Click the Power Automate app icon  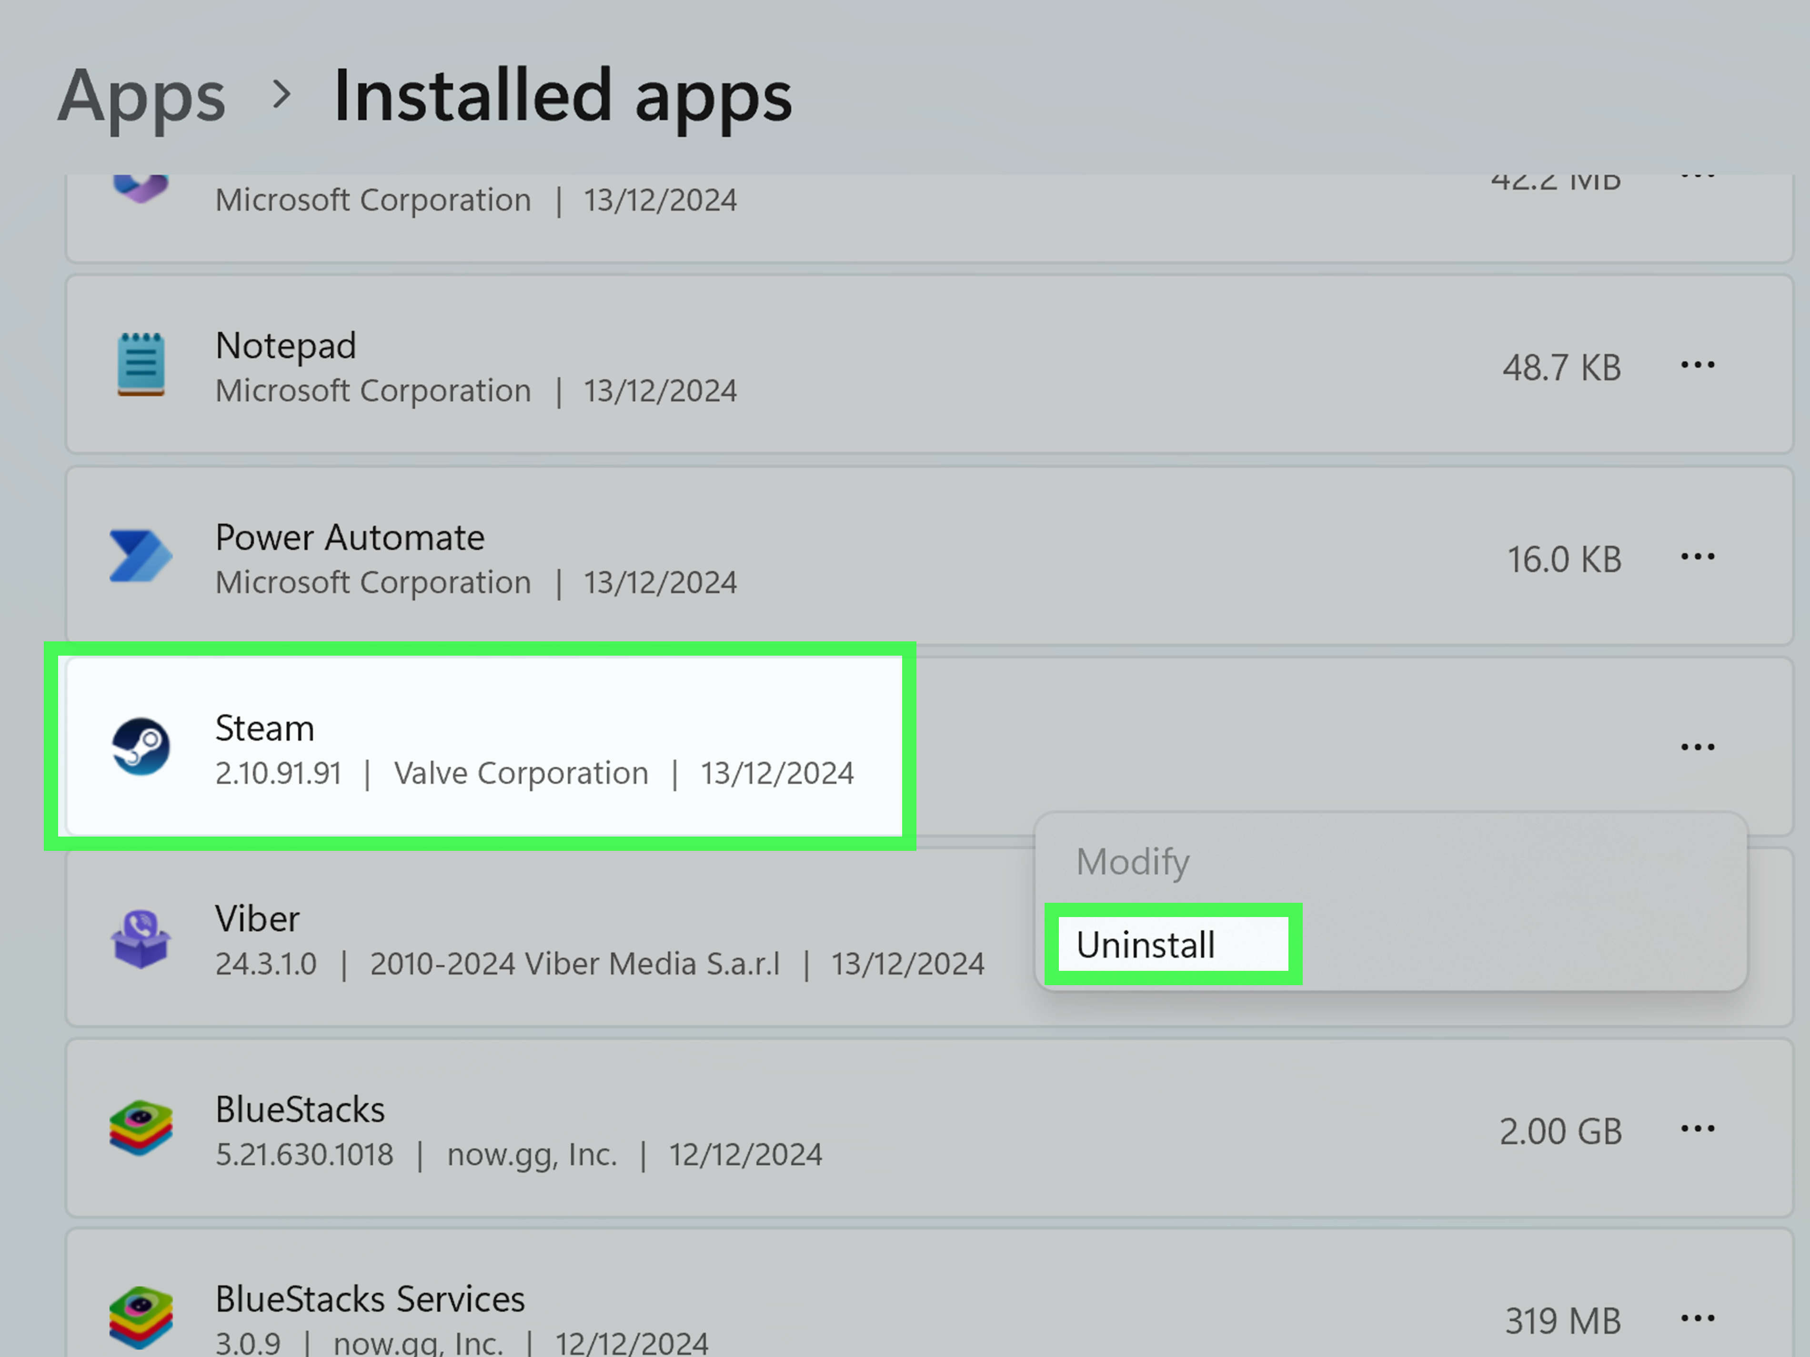(x=141, y=557)
